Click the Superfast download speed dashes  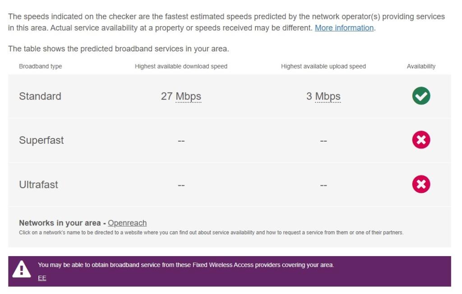[x=181, y=141]
